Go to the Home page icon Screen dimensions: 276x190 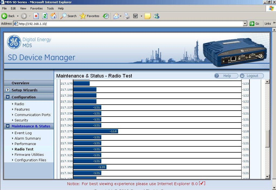(53, 16)
